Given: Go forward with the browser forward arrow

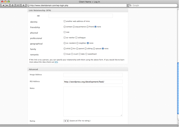Looking at the screenshot, I should pyautogui.click(x=7, y=5).
